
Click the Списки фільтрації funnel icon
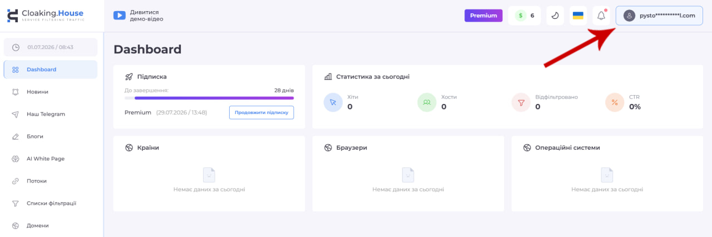(16, 203)
